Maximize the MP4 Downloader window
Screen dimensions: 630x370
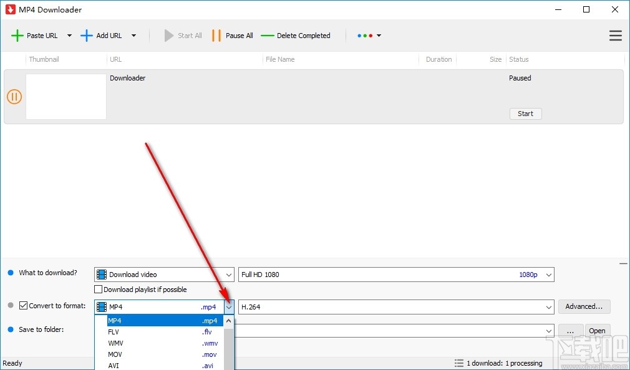(x=586, y=9)
